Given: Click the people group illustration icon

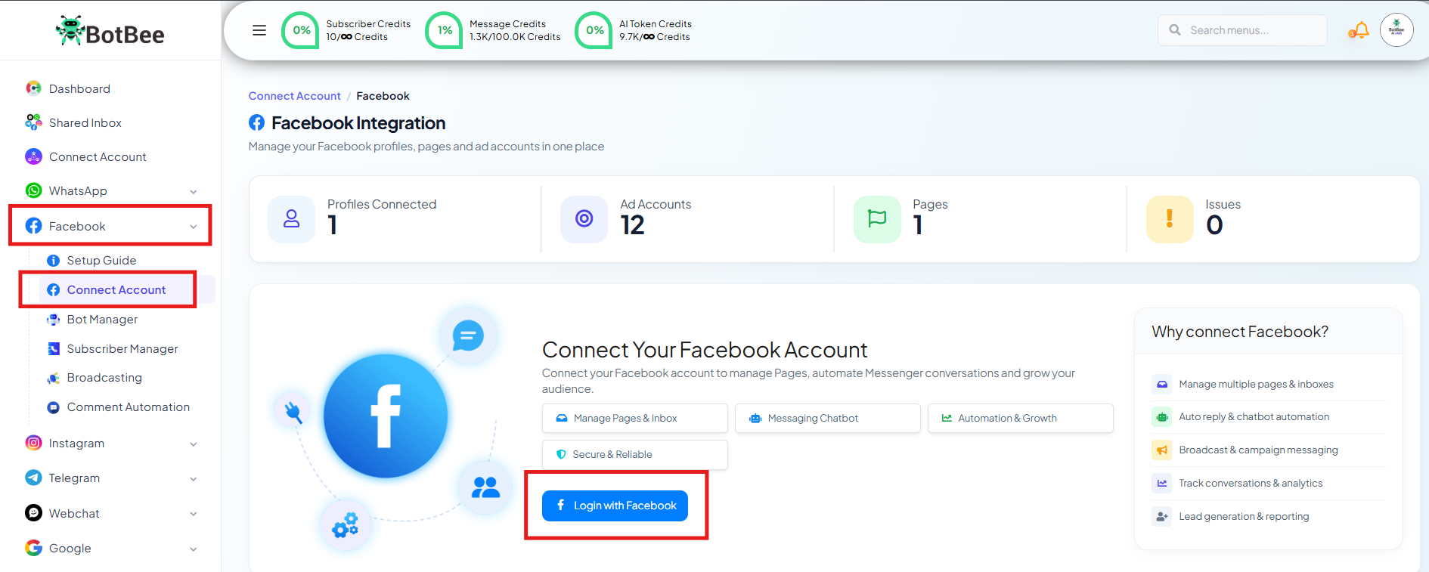Looking at the screenshot, I should (485, 487).
